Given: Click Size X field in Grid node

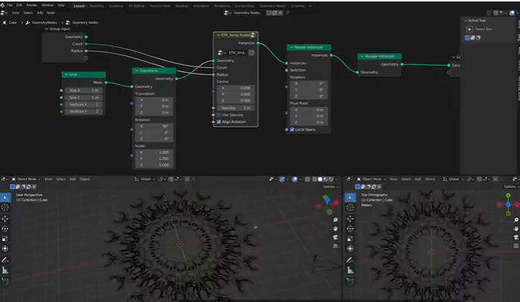Looking at the screenshot, I should [84, 90].
